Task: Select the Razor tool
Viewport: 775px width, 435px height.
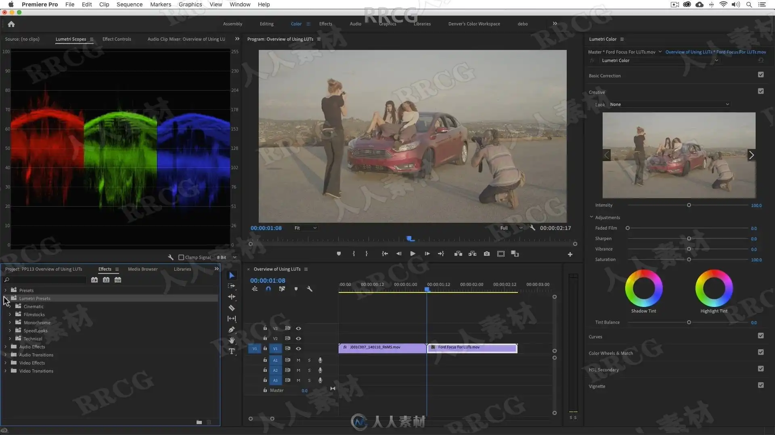Action: (232, 308)
